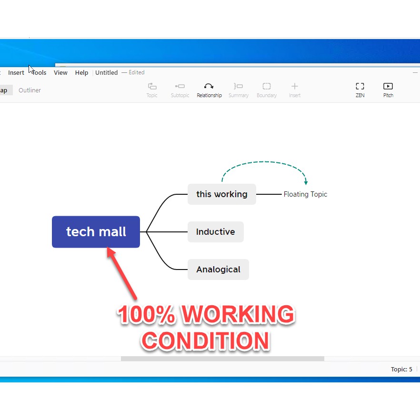This screenshot has height=420, width=420.
Task: Open the View menu
Action: [x=60, y=73]
